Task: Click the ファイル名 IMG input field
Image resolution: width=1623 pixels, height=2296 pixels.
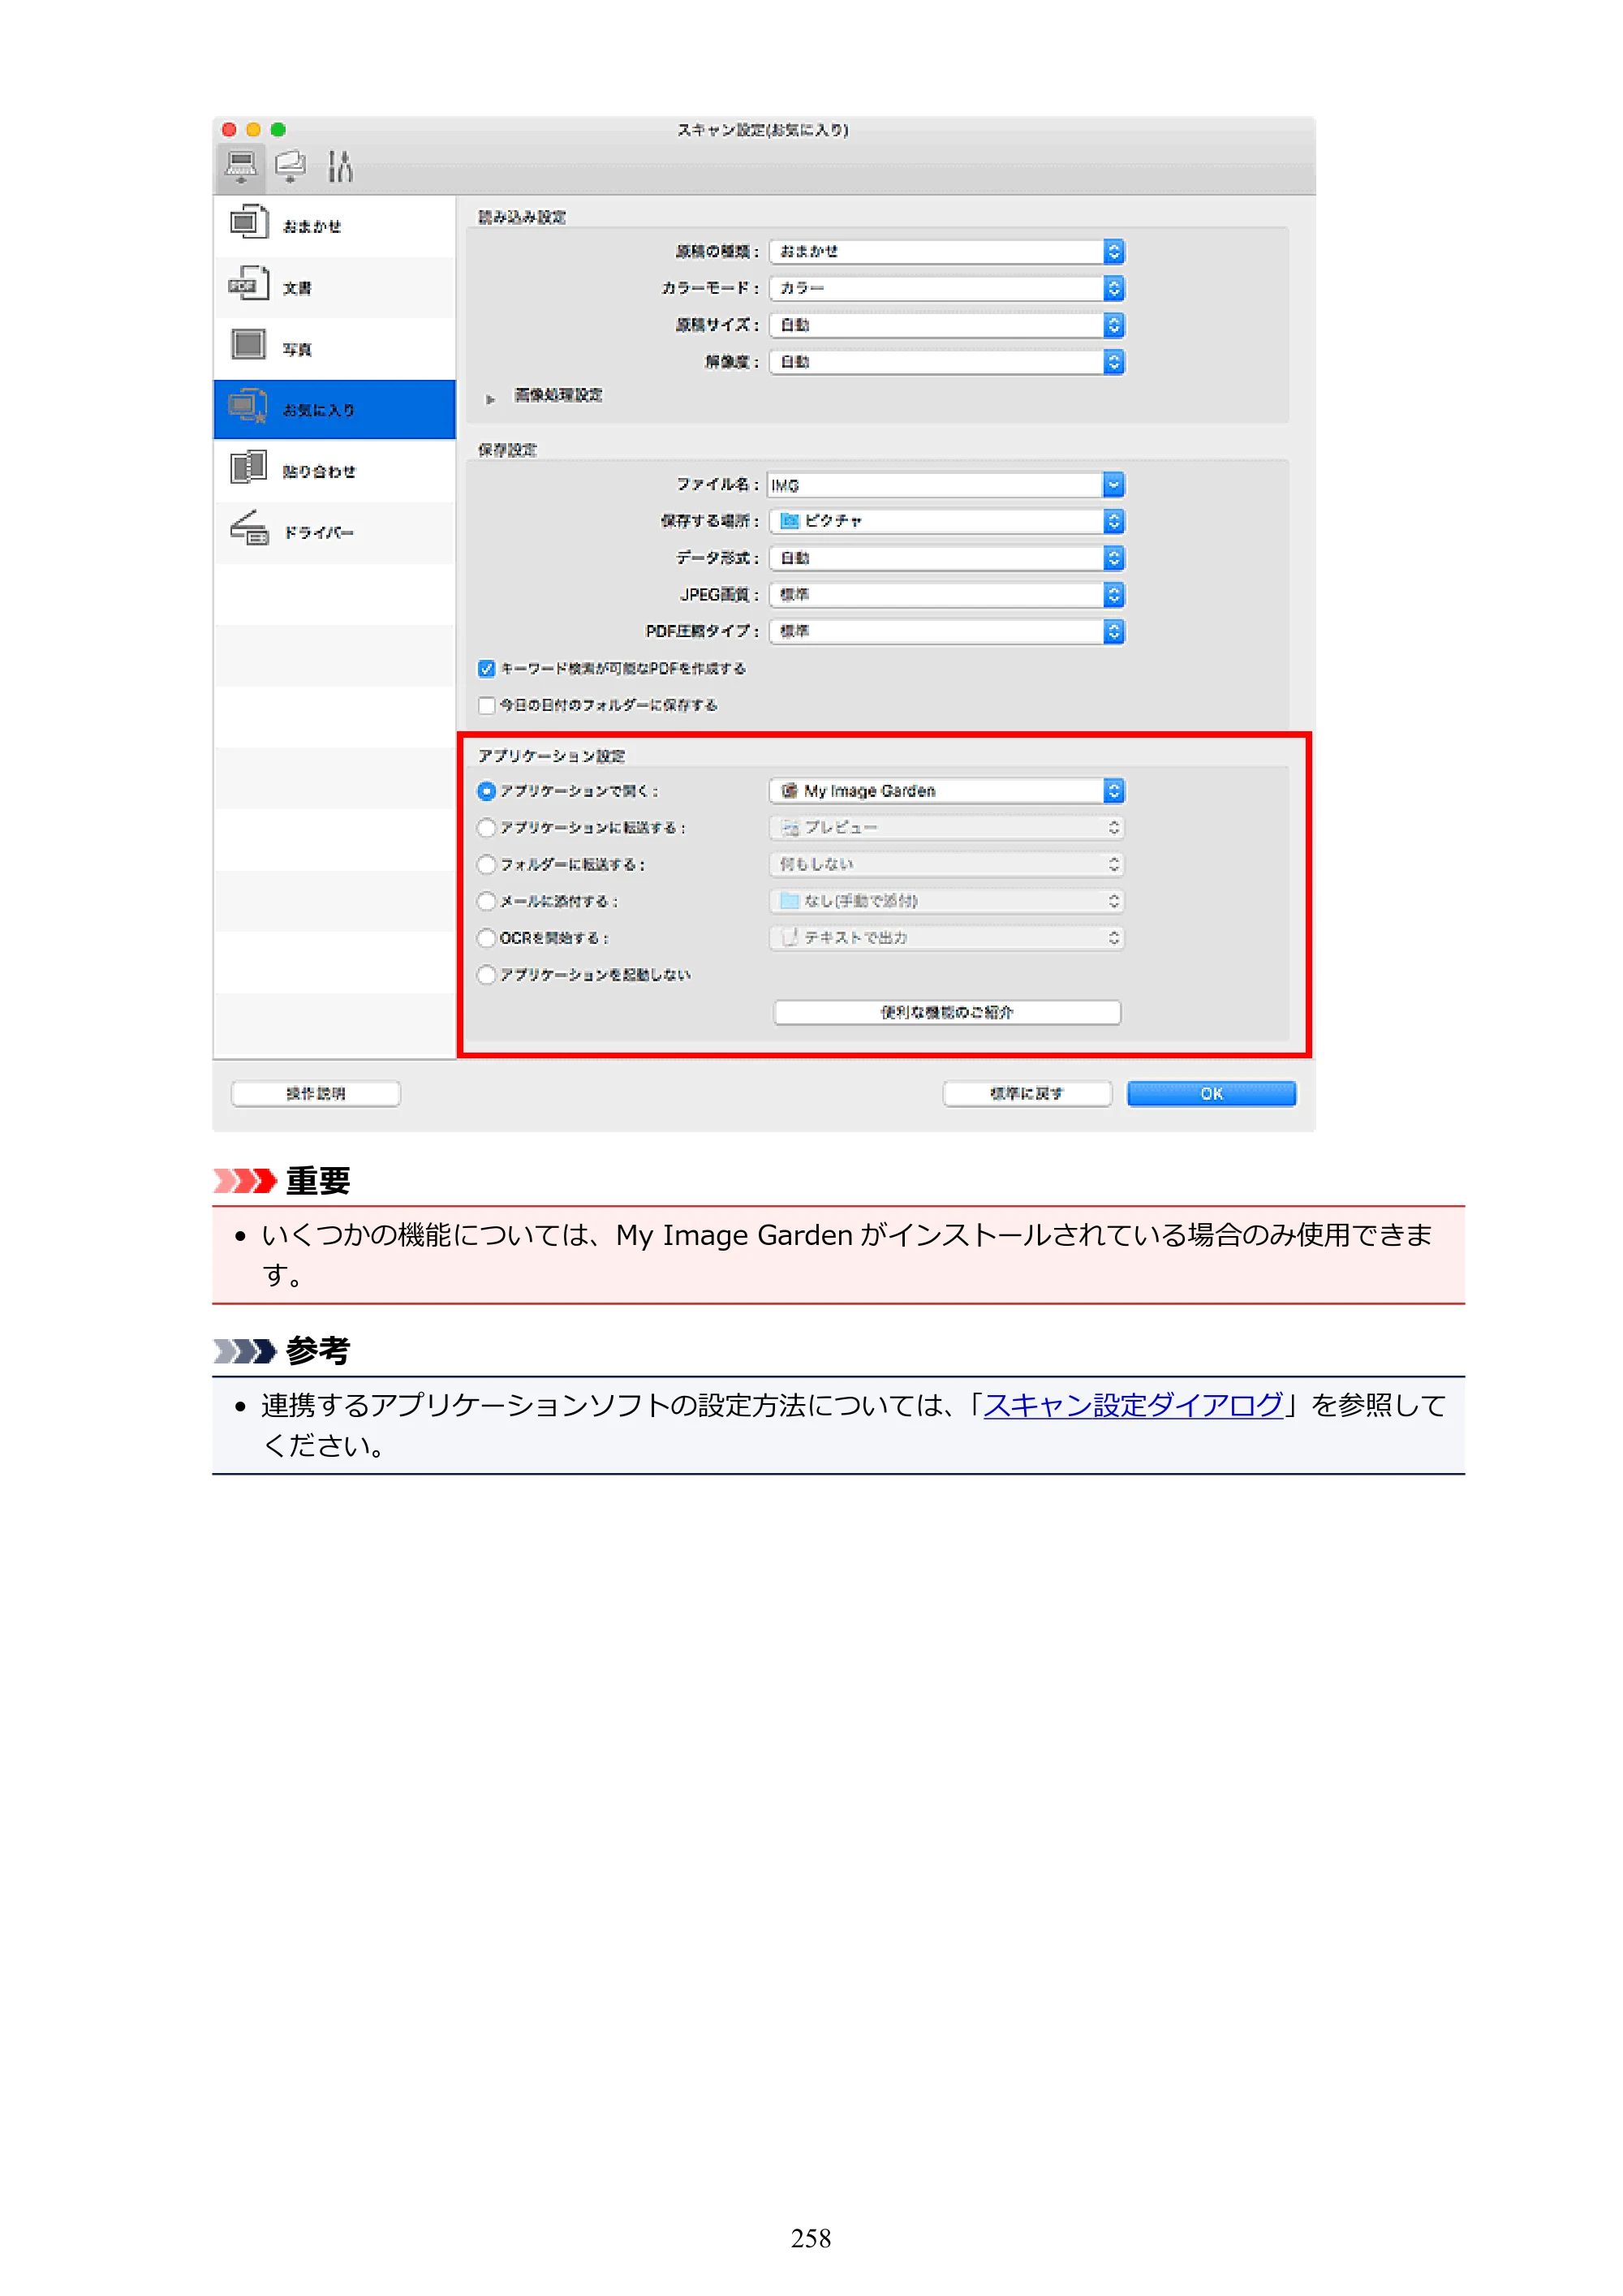Action: tap(934, 486)
